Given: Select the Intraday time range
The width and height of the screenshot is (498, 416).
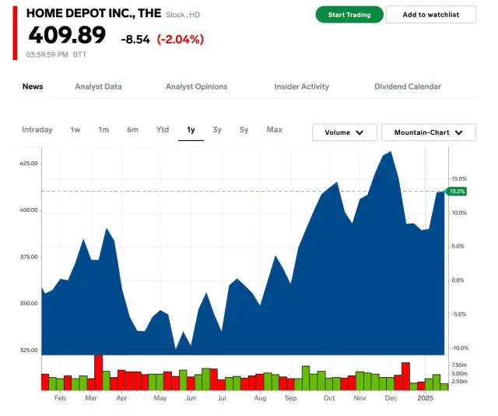Looking at the screenshot, I should (37, 129).
